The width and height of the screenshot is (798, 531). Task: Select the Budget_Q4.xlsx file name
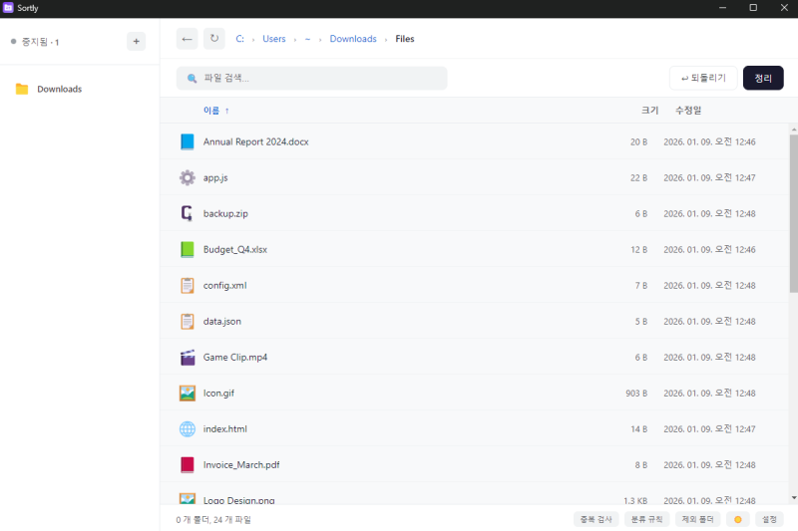pyautogui.click(x=235, y=249)
